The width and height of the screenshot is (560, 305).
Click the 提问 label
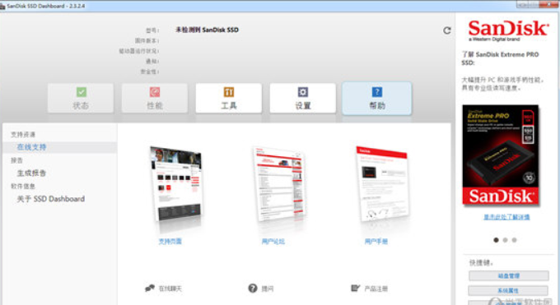268,289
